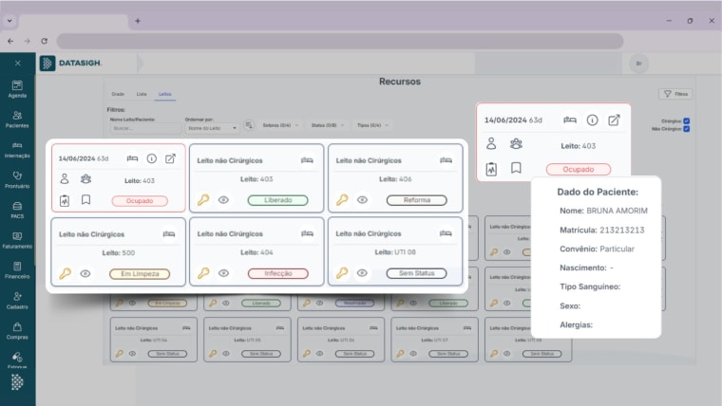
Task: Click the Ocupado status in the card above Dado do Paciente
Action: 579,169
